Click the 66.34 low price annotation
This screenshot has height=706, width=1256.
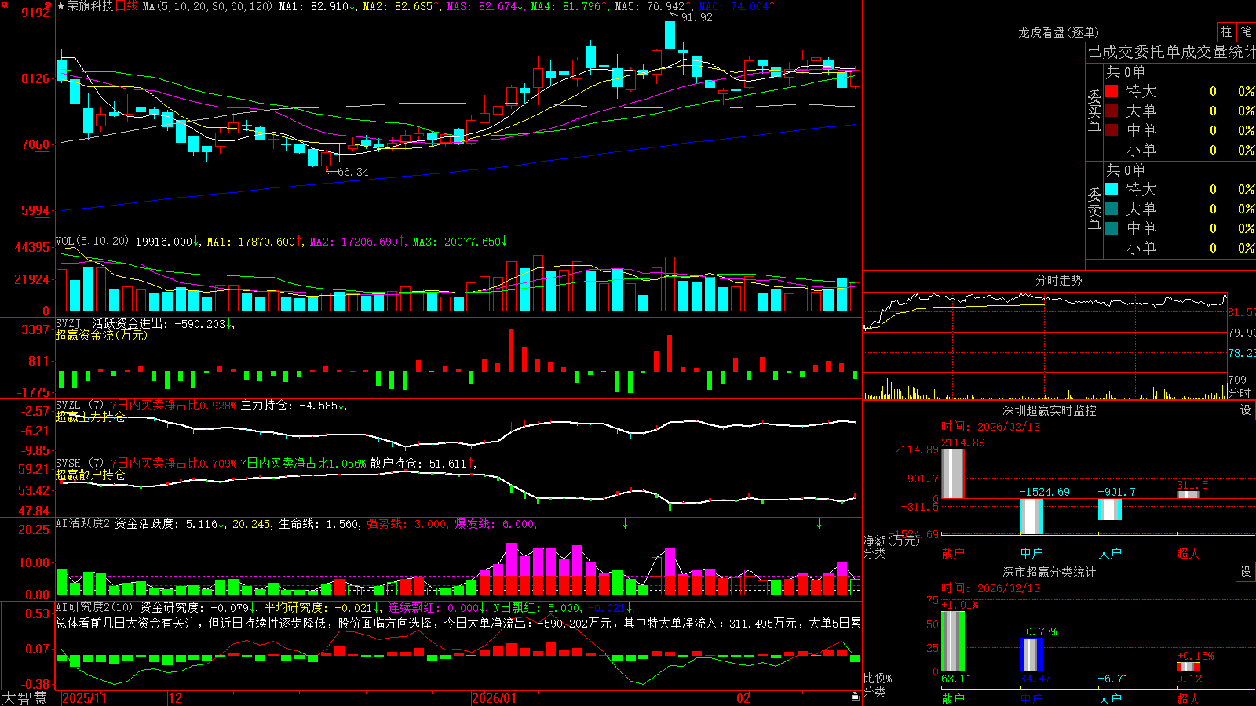click(x=352, y=172)
